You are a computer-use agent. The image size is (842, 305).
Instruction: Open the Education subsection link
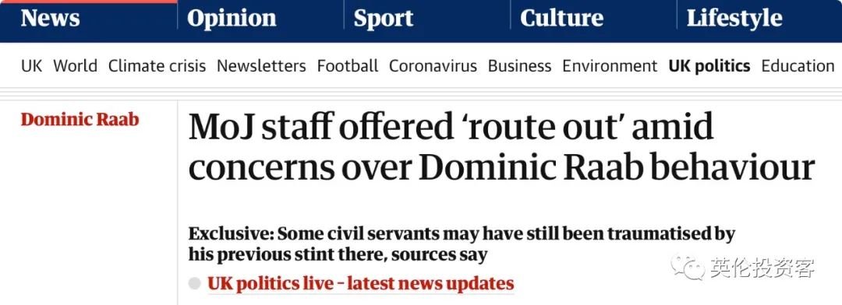[x=798, y=66]
